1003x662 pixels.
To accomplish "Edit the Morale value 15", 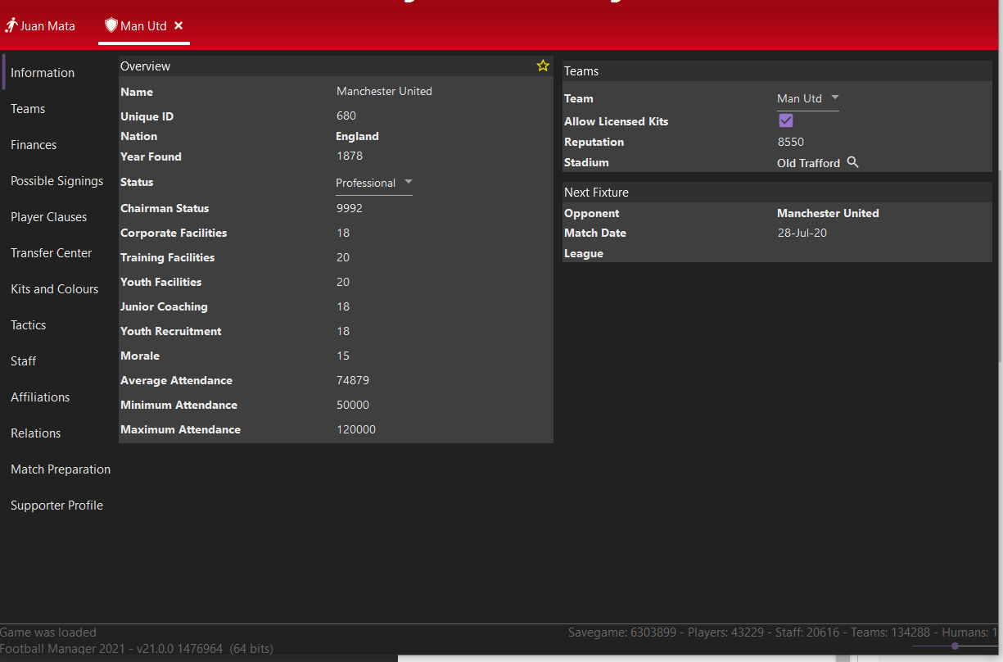I will pyautogui.click(x=343, y=356).
